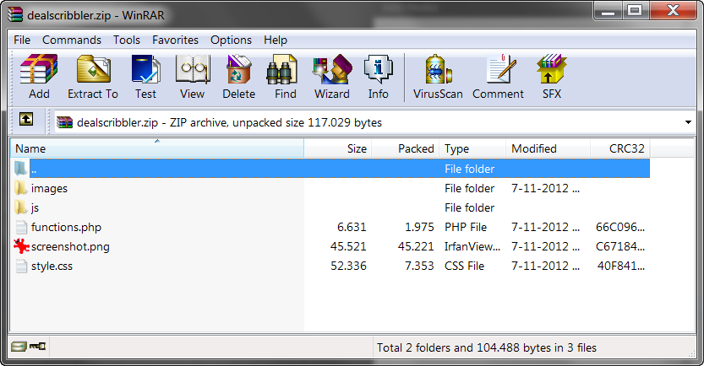
Task: Click the screenshot.png IrfanView icon
Action: 21,246
